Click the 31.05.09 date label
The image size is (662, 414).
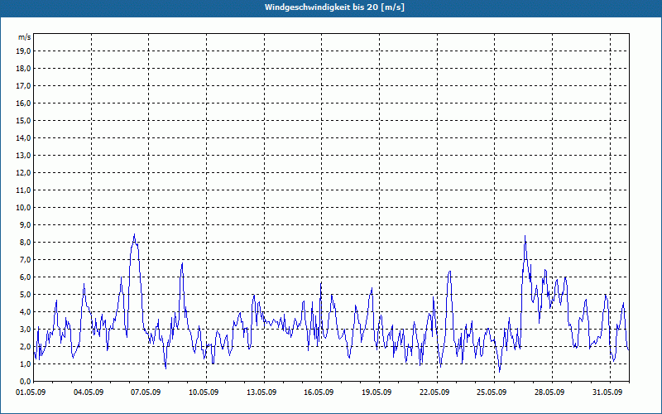coord(607,392)
